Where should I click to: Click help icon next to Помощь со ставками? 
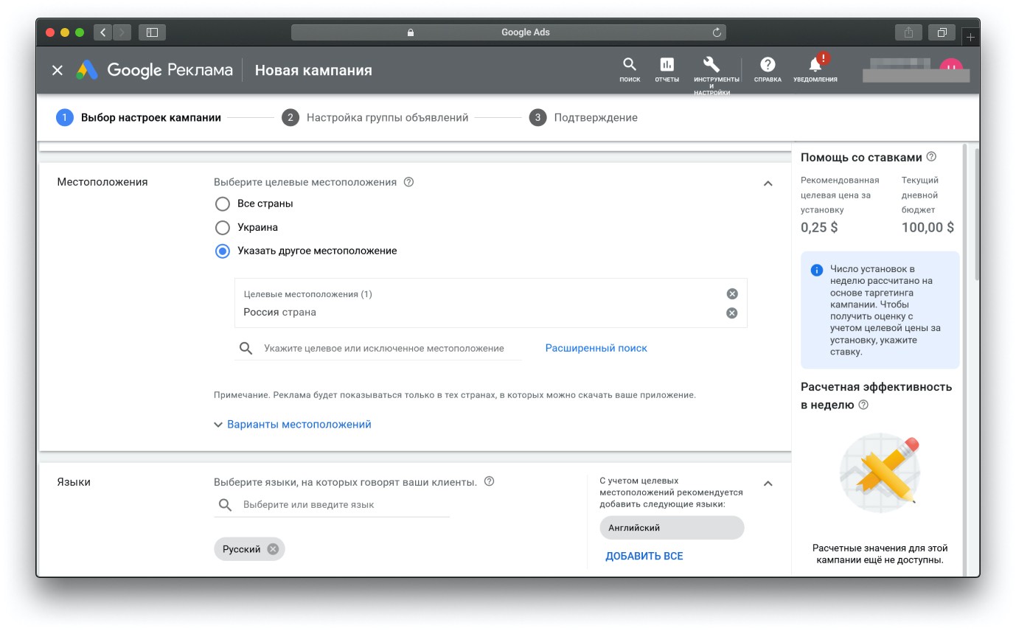pyautogui.click(x=931, y=156)
